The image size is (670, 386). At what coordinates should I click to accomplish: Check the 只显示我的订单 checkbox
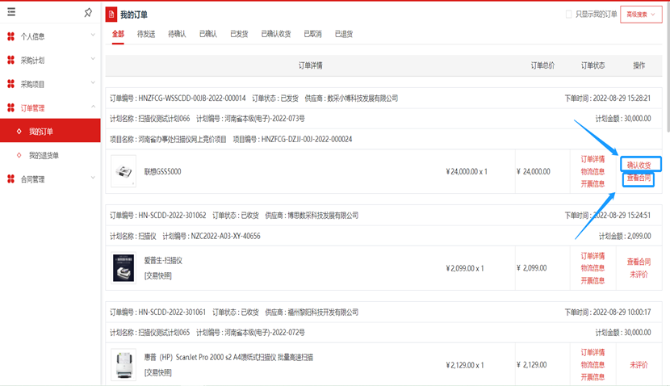tap(569, 15)
